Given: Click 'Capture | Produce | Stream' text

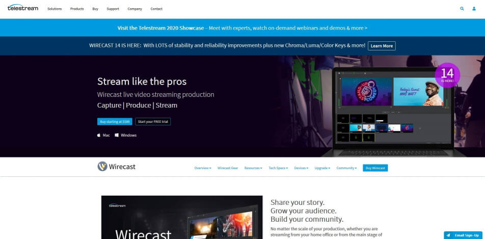Looking at the screenshot, I should tap(138, 105).
